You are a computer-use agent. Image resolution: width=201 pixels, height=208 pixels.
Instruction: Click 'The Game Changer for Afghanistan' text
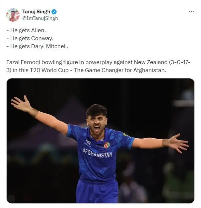(x=120, y=70)
